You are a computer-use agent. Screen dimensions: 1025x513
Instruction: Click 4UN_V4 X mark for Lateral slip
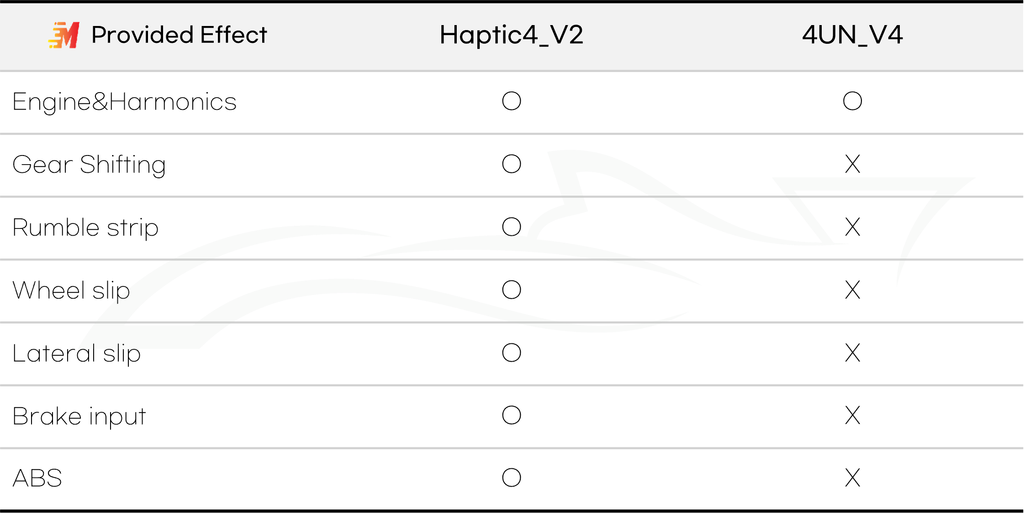852,353
